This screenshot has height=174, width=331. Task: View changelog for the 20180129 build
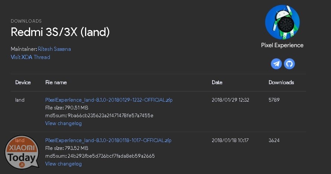63,124
